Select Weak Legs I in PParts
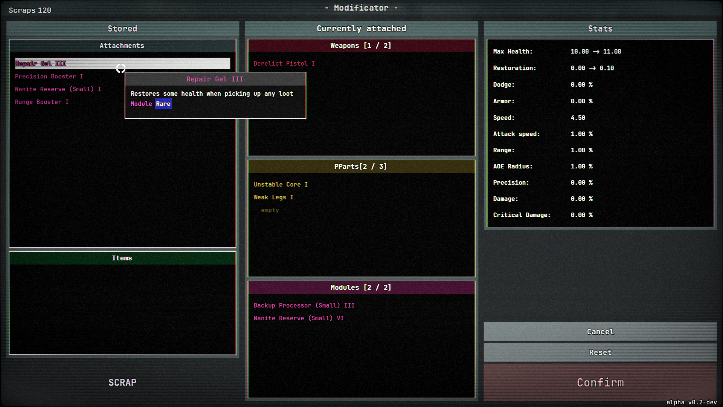Image resolution: width=723 pixels, height=407 pixels. click(273, 197)
